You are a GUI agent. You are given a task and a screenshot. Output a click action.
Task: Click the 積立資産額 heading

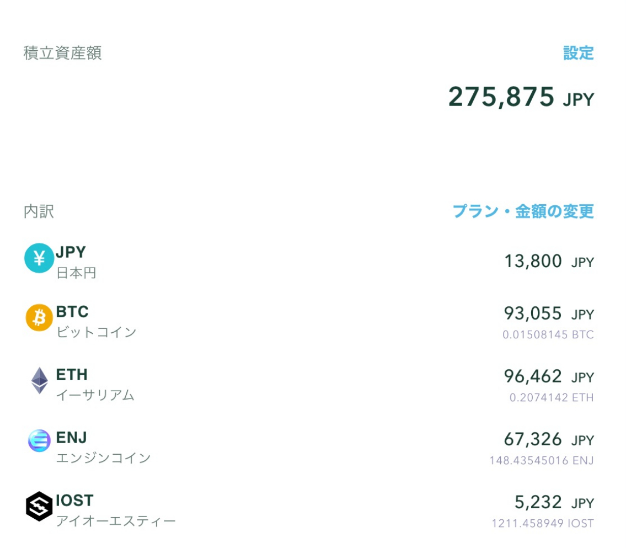pos(62,53)
